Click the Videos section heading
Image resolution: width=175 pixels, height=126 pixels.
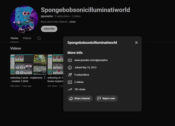click(x=16, y=49)
